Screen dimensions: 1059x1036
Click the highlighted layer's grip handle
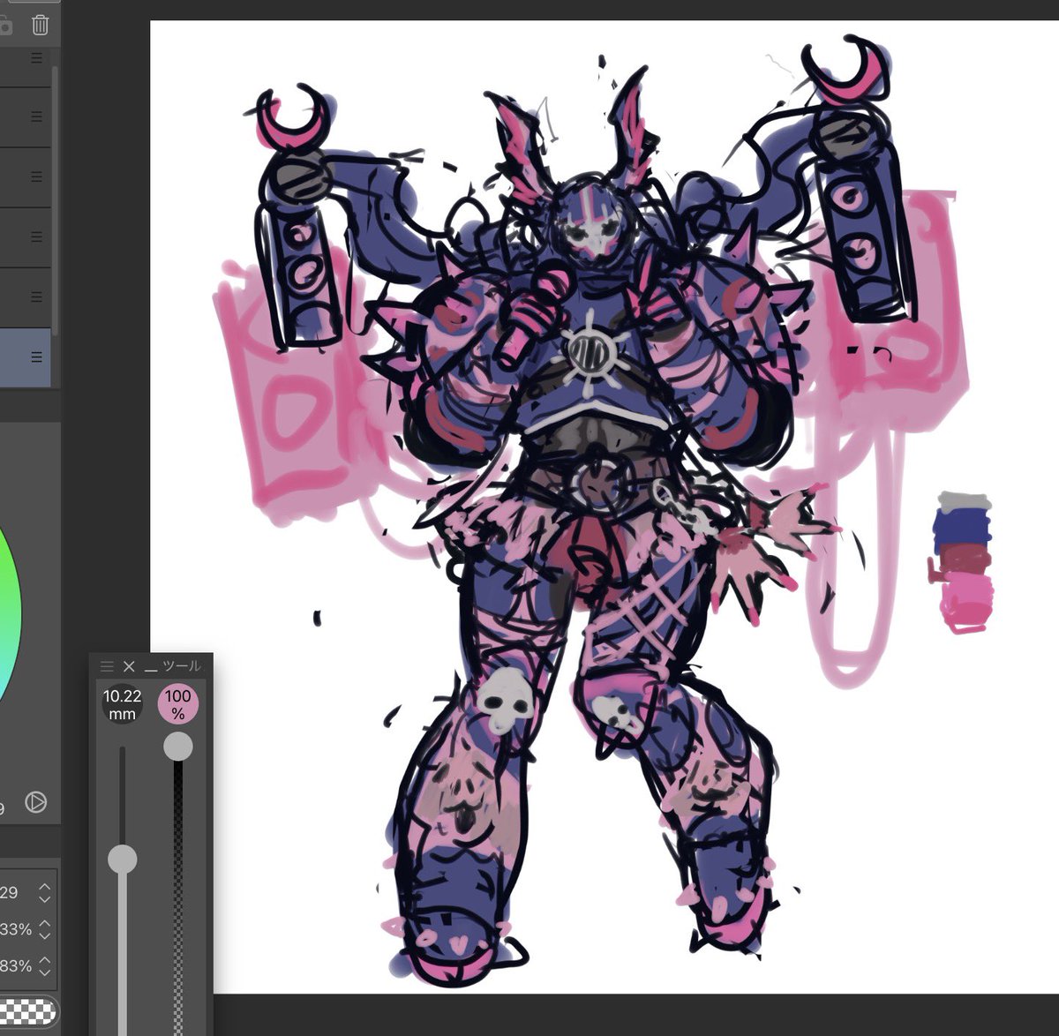(x=36, y=357)
